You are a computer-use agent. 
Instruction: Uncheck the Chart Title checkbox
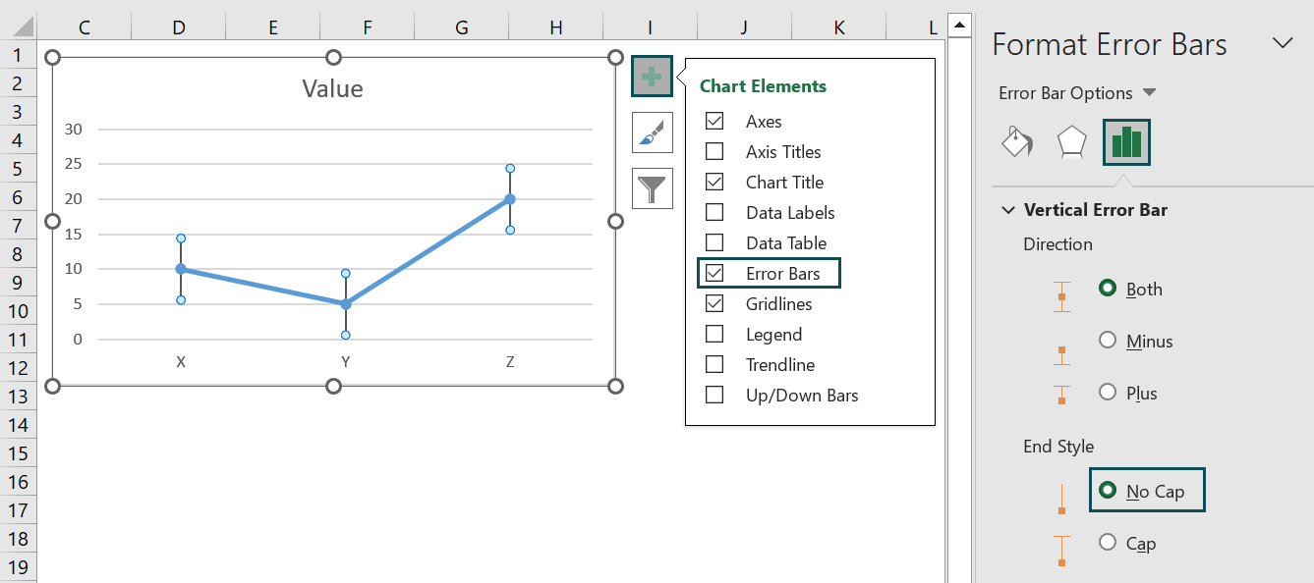(x=714, y=182)
